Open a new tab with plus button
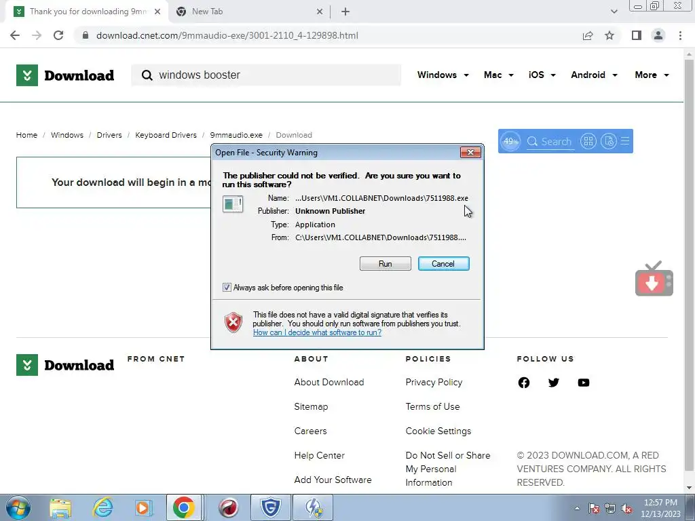This screenshot has width=695, height=521. point(345,12)
